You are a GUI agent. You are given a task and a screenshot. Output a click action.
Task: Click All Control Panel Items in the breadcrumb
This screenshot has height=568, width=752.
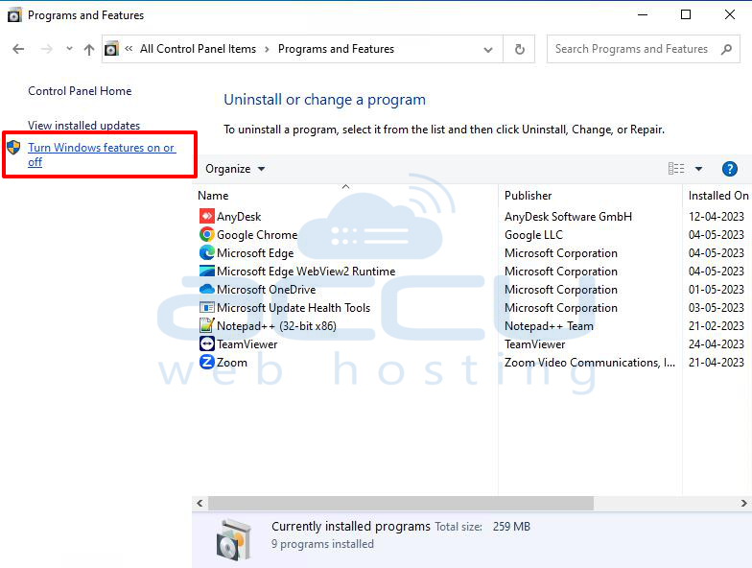click(198, 49)
